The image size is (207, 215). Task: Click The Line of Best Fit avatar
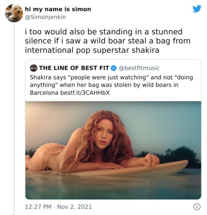(33, 68)
